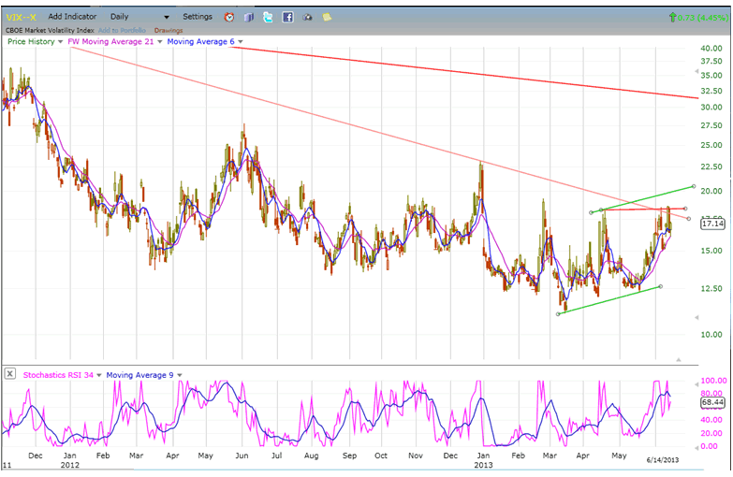Share chart via Twitter icon
The height and width of the screenshot is (477, 733).
(x=268, y=17)
